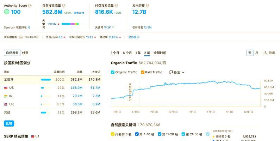Select the 付费 tab
Viewport: 280px width, 141px height.
click(25, 53)
